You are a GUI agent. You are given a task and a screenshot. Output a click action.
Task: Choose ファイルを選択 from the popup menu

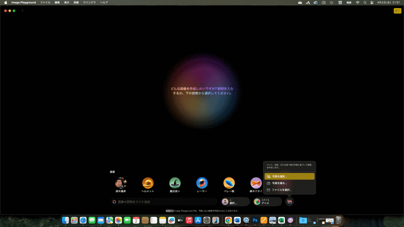[x=289, y=190]
